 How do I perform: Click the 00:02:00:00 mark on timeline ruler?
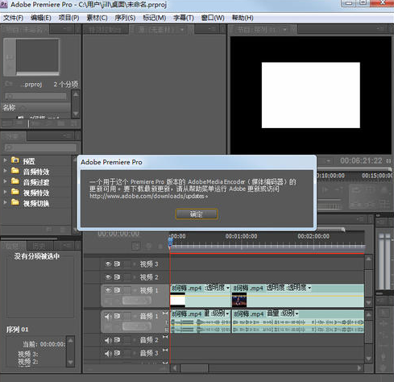tap(313, 236)
